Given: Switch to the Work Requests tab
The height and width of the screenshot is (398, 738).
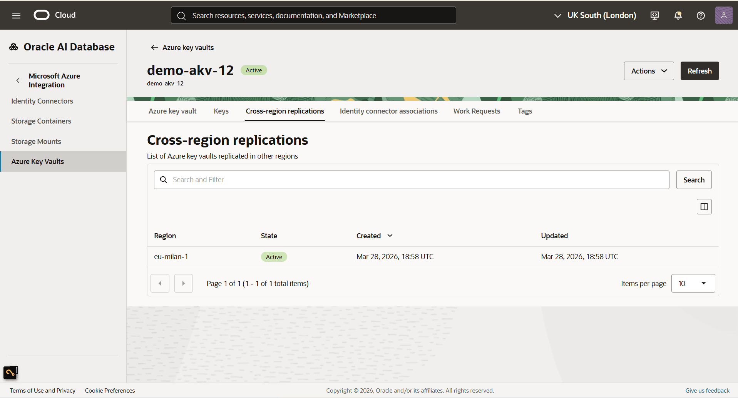Looking at the screenshot, I should click(477, 111).
